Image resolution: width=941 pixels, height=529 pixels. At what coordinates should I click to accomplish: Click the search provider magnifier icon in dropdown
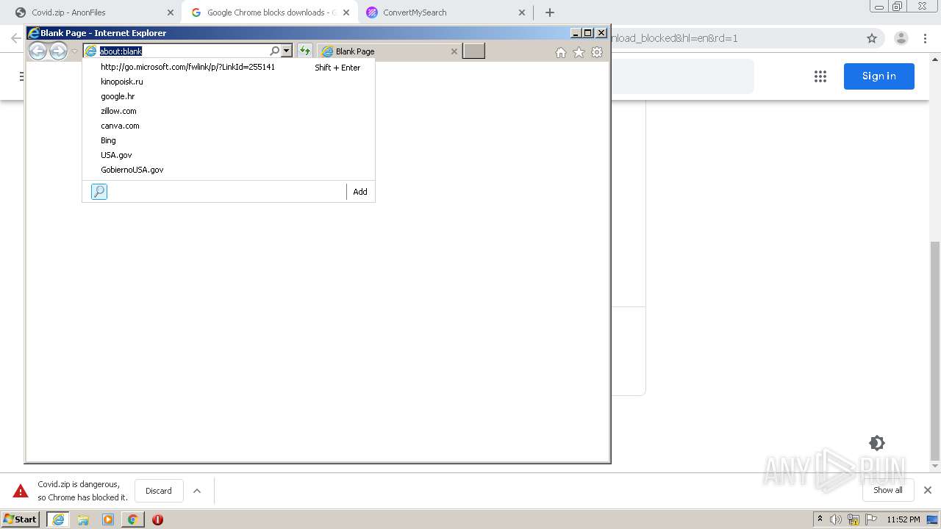tap(99, 192)
